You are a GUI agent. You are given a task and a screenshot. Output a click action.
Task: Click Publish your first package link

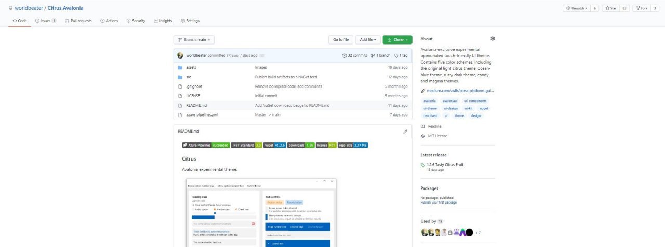tap(438, 202)
